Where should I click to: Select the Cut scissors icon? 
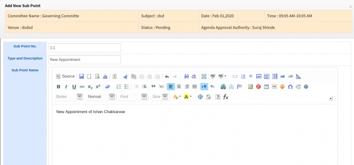pyautogui.click(x=126, y=77)
